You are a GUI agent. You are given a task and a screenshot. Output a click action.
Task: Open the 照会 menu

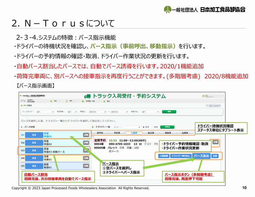[x=108, y=101]
